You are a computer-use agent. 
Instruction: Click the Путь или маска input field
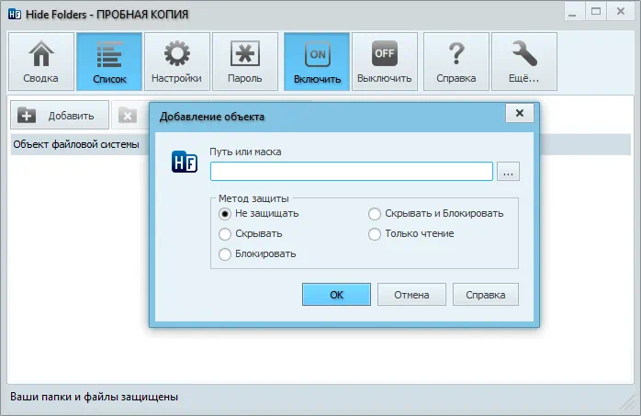pos(352,171)
